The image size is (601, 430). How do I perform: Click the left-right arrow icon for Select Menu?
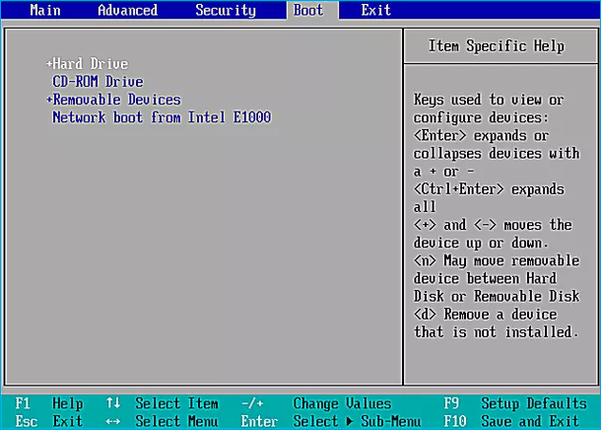pos(113,421)
